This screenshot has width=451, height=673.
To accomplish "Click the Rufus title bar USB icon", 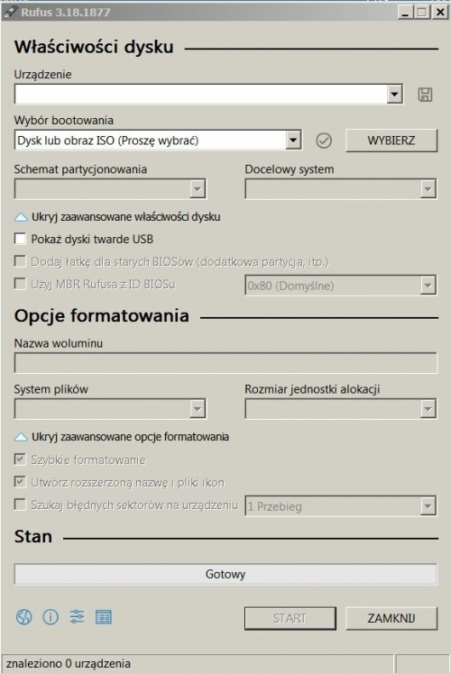I will pos(9,12).
